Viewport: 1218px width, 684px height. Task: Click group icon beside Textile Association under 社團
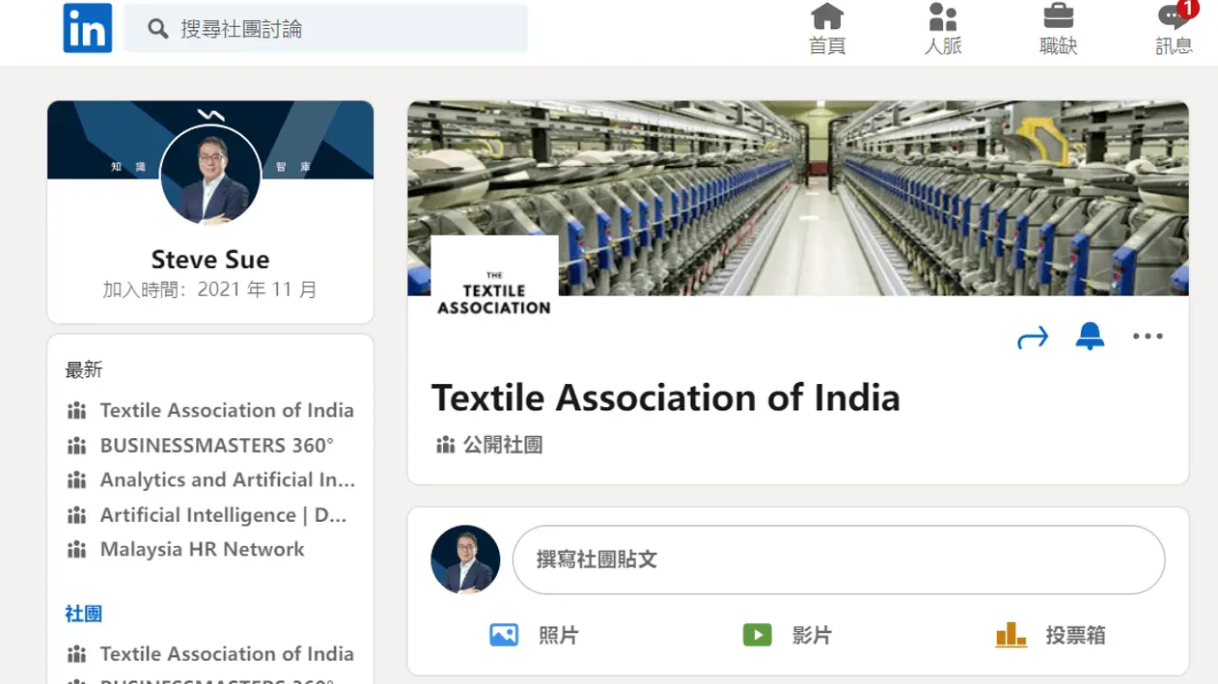[77, 654]
